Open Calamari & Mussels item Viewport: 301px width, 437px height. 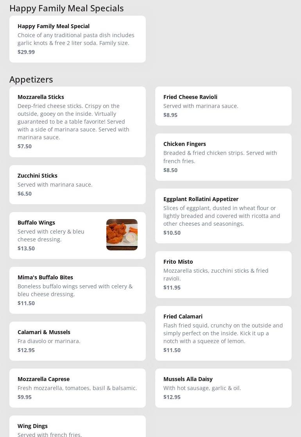77,341
